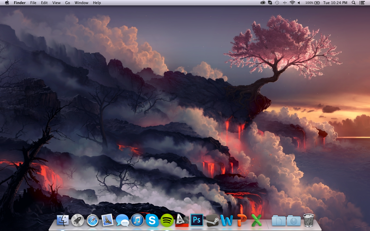Open the Window menu

tap(81, 3)
